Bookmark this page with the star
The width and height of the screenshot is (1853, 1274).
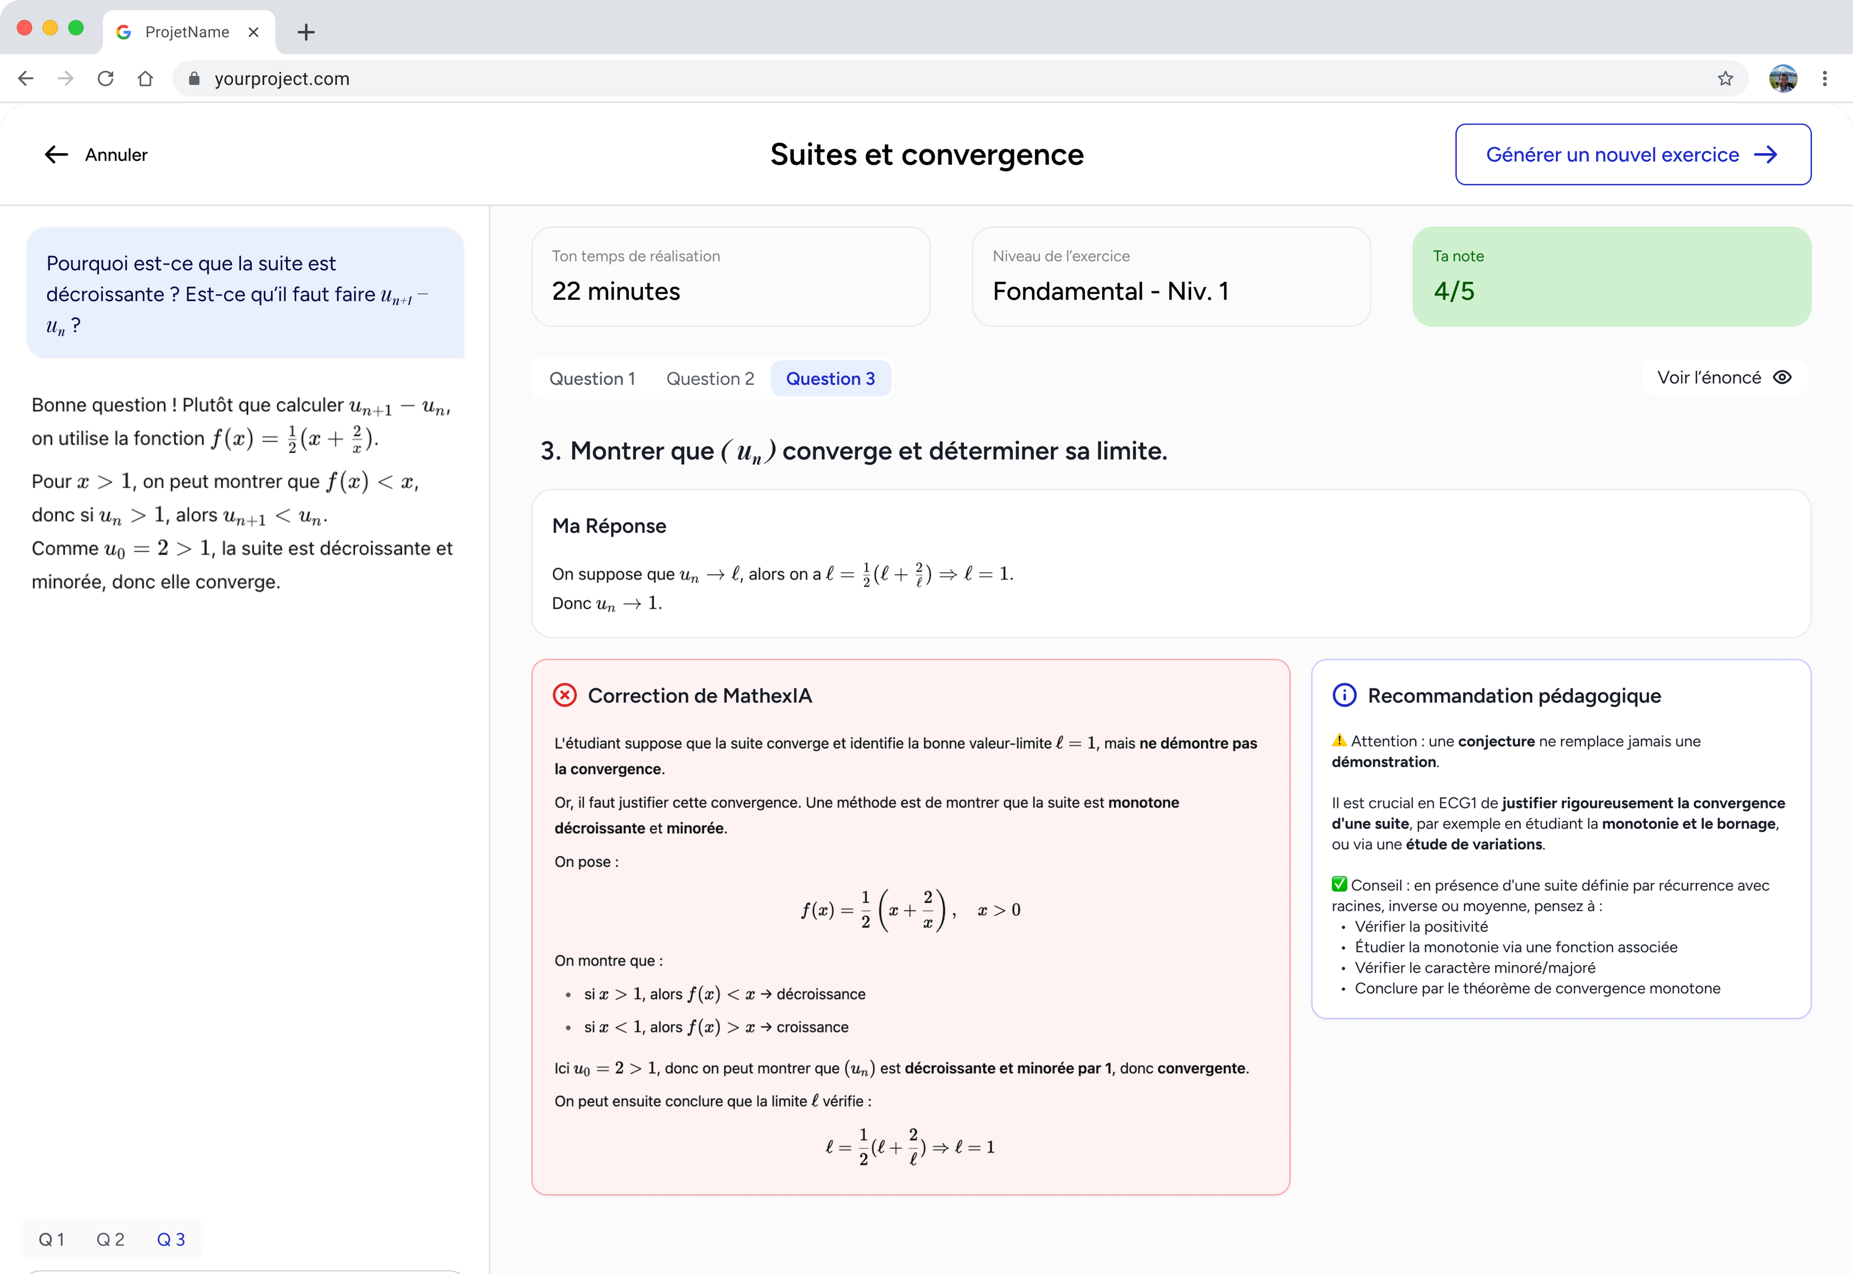[x=1725, y=78]
